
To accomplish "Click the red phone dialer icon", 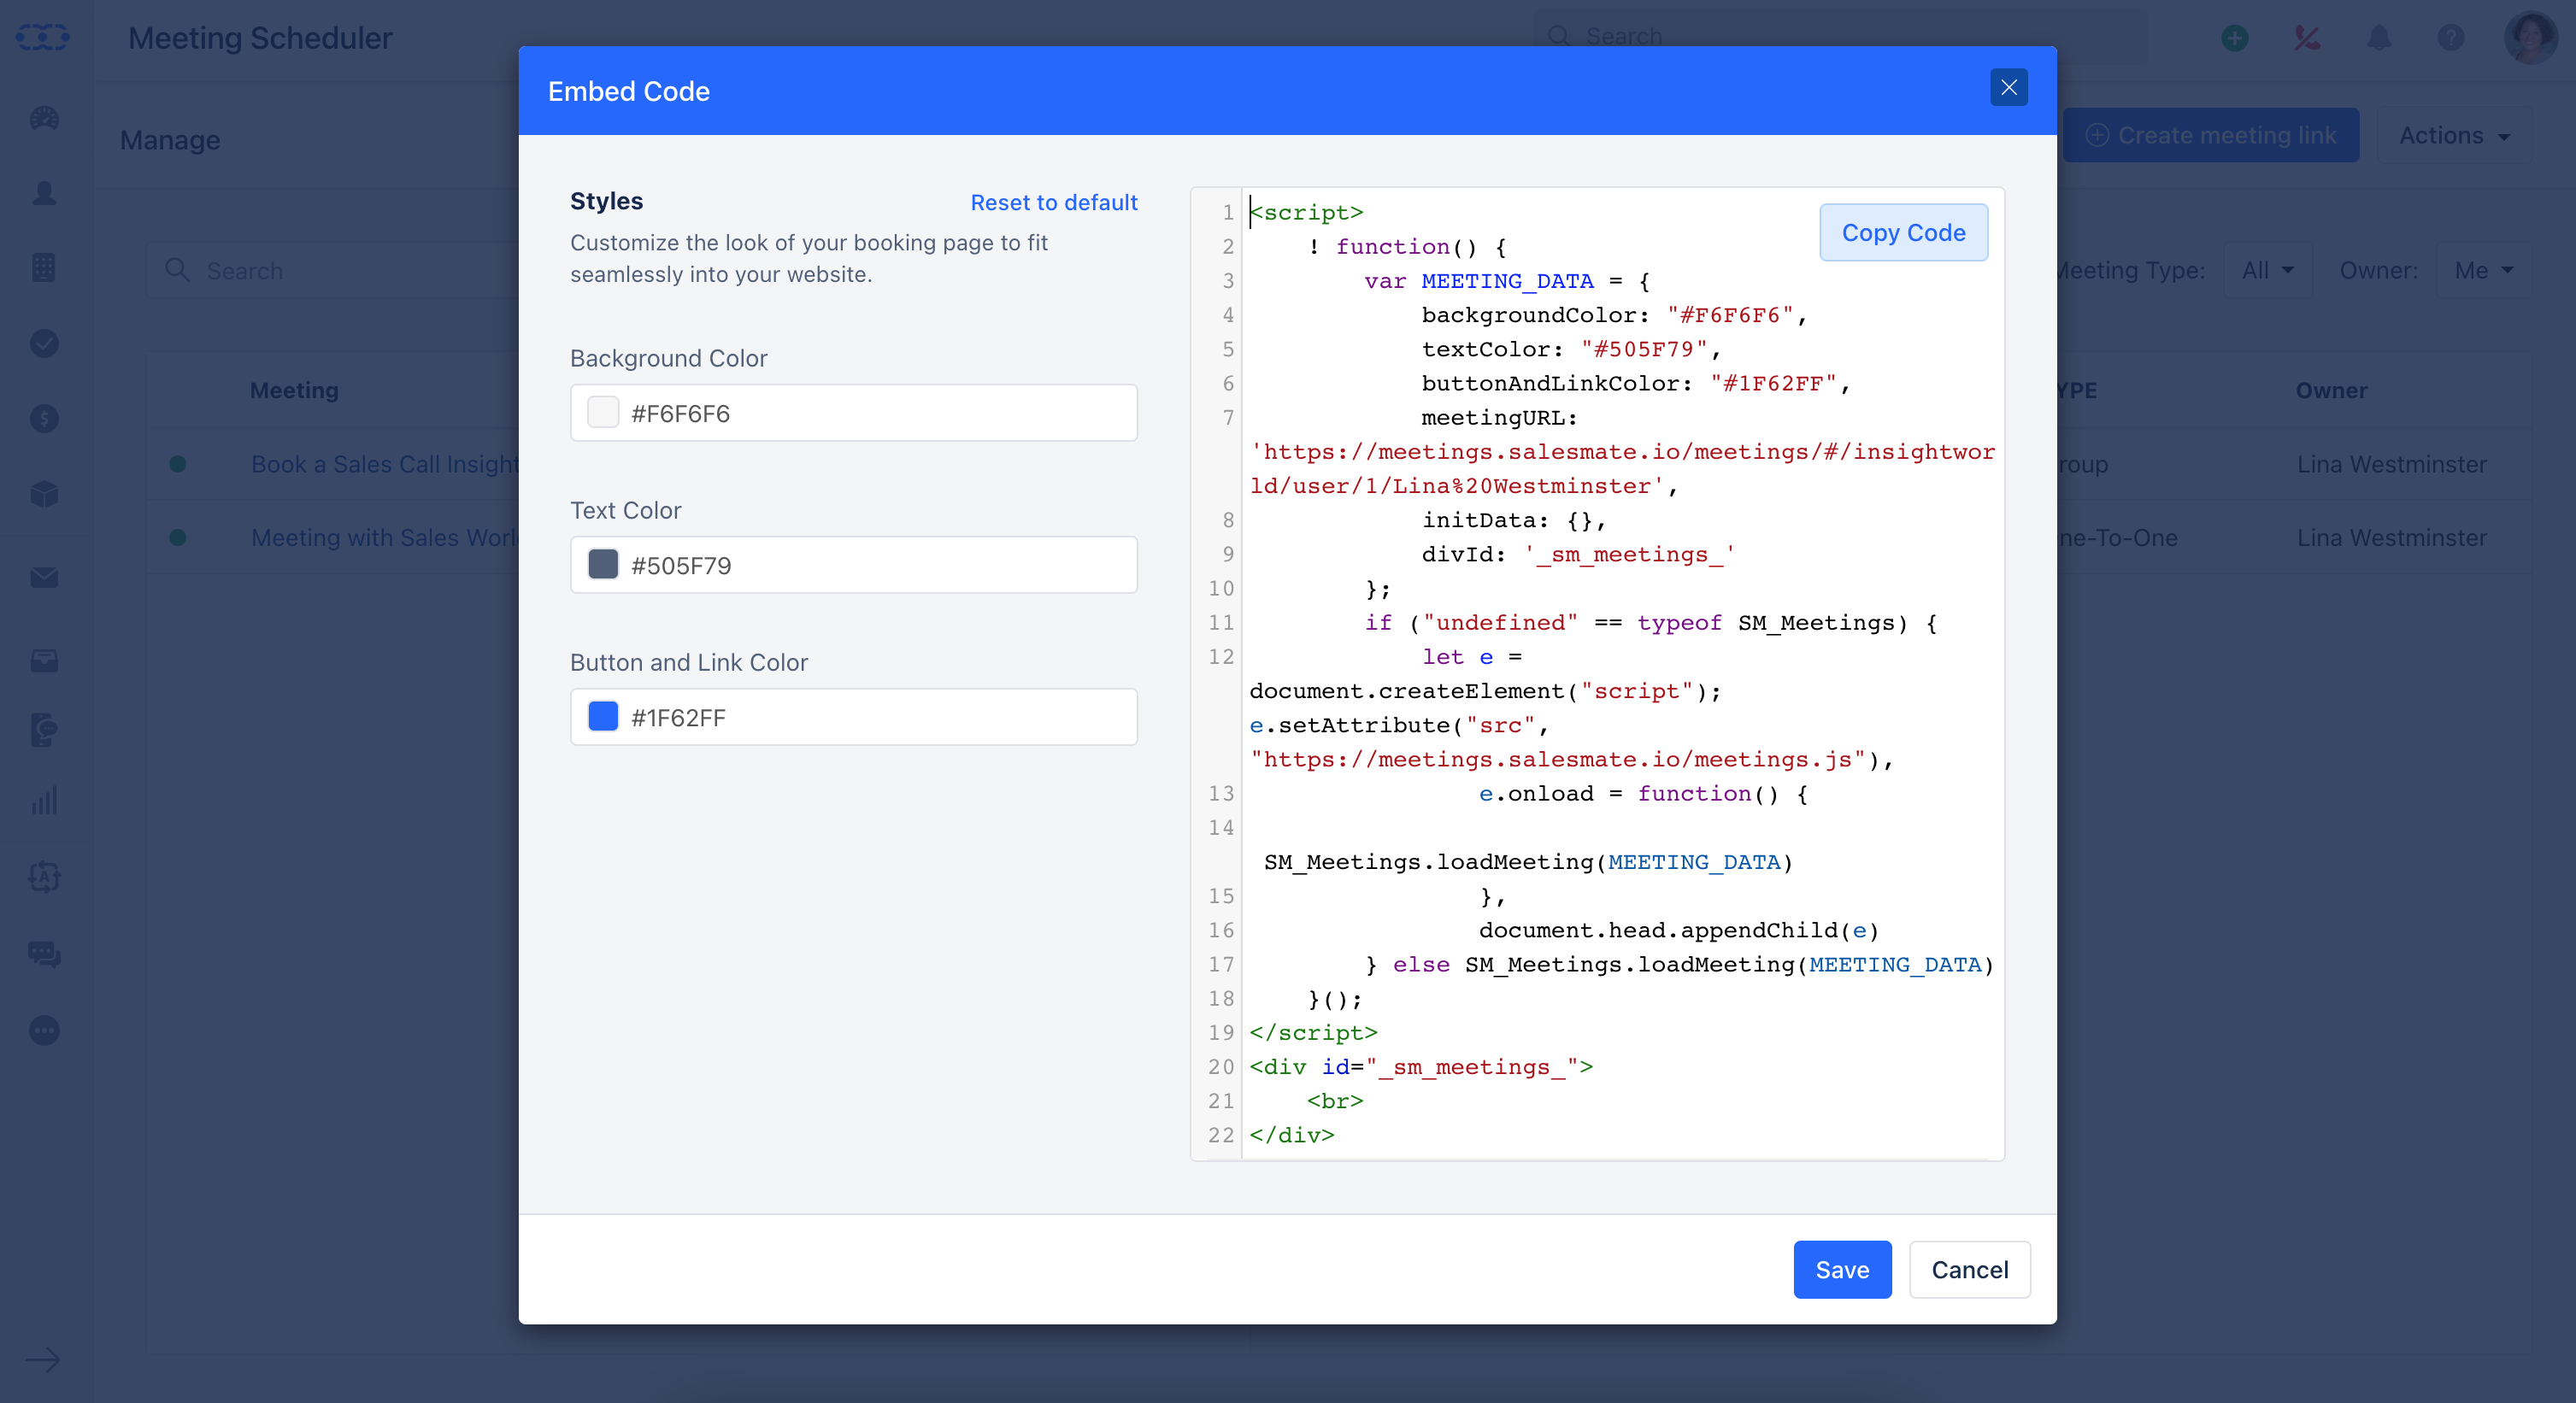I will coord(2306,38).
